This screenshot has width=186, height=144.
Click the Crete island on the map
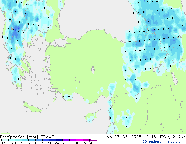pos(33,107)
